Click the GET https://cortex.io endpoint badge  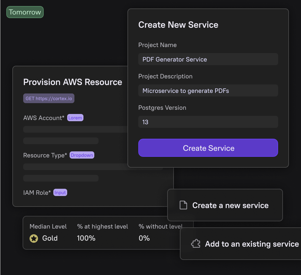(49, 98)
